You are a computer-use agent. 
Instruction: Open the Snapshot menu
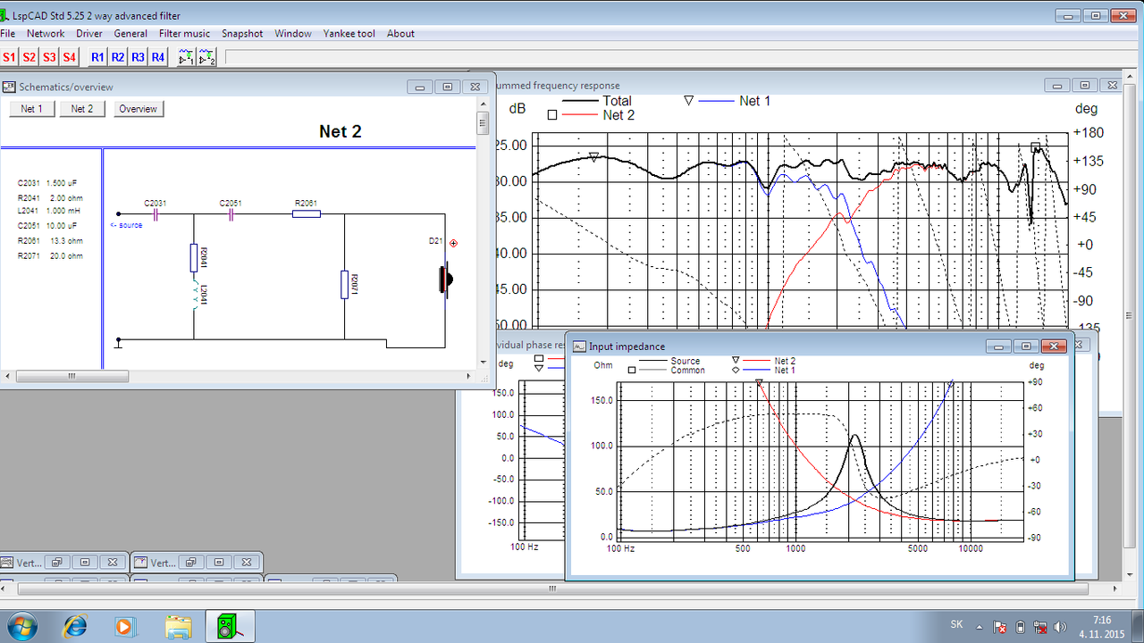[x=242, y=34]
